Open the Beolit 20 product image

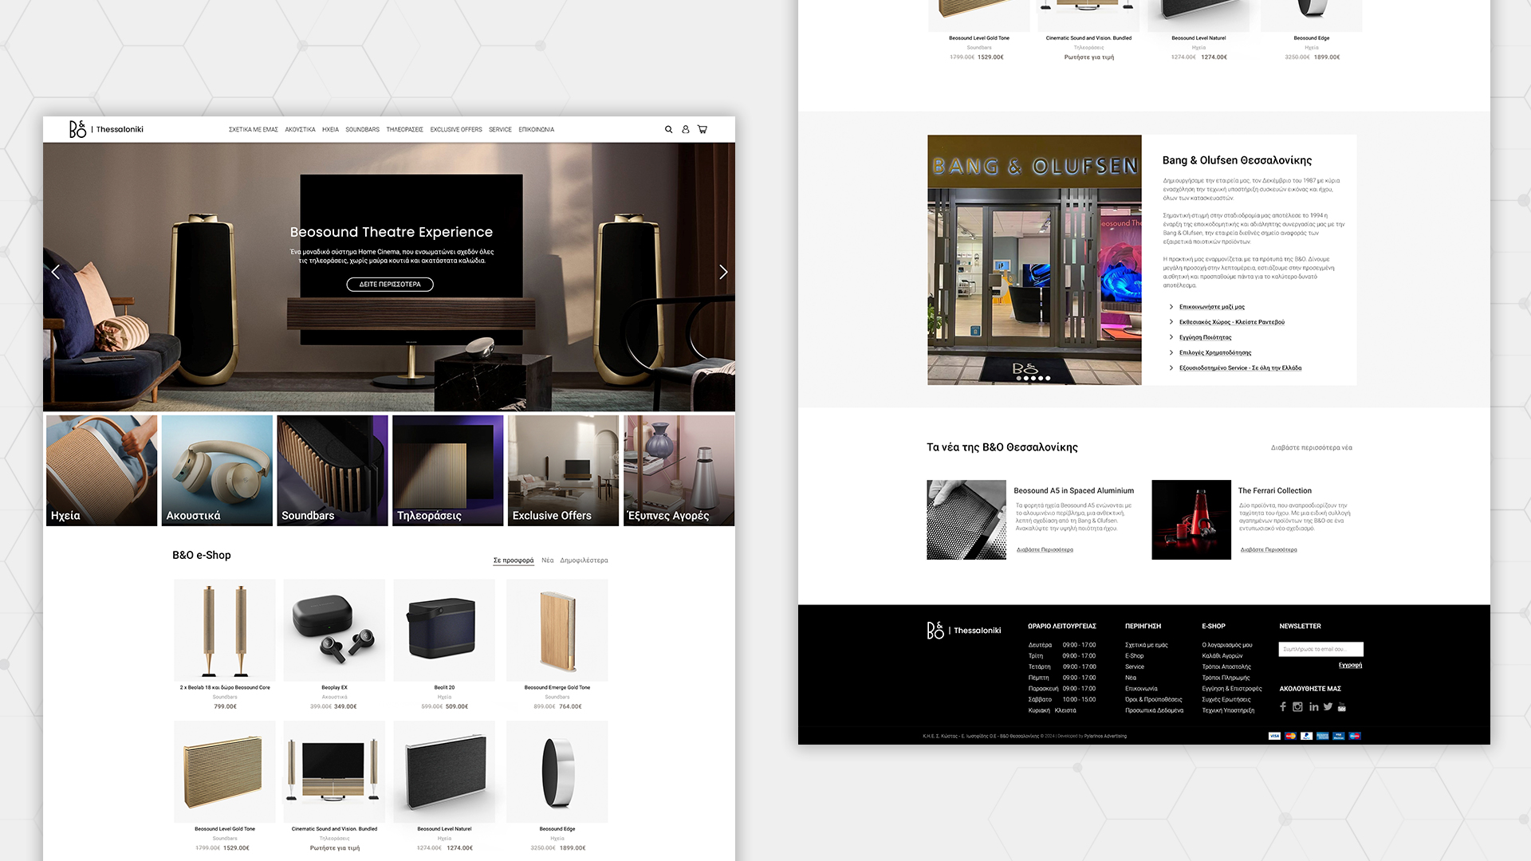445,630
